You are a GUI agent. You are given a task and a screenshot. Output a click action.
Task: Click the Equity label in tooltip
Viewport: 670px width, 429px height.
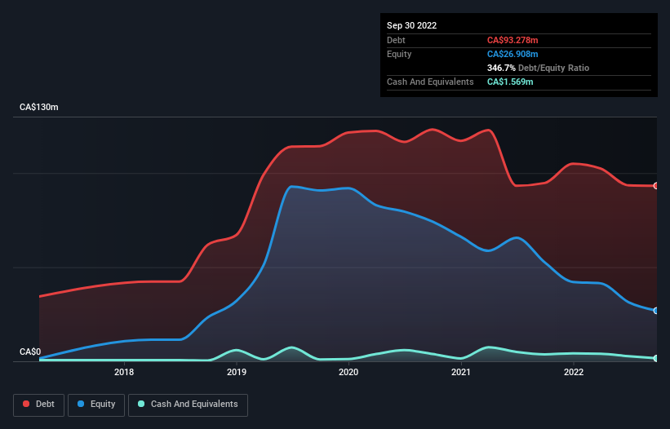[399, 54]
